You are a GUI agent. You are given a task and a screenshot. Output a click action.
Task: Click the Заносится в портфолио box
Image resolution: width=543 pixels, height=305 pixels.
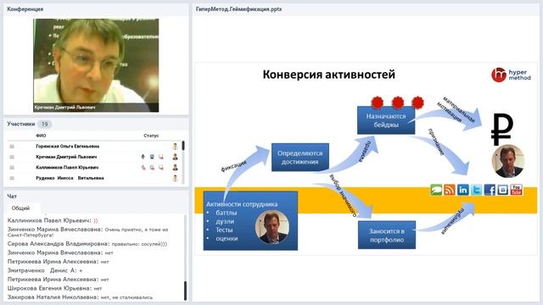click(x=387, y=236)
